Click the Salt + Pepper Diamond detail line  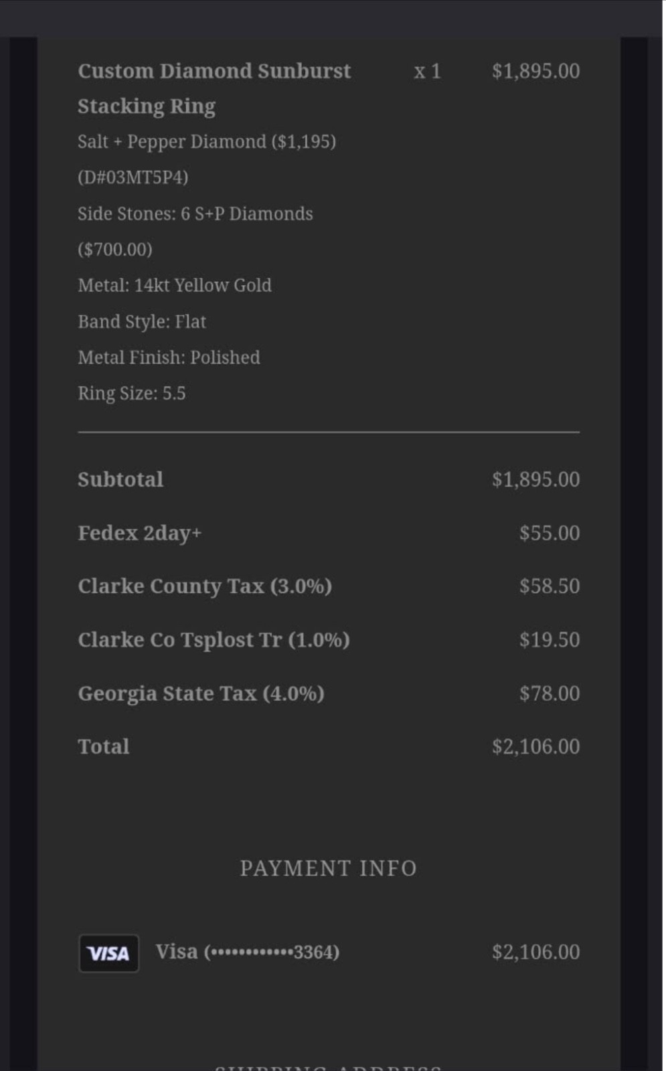206,142
